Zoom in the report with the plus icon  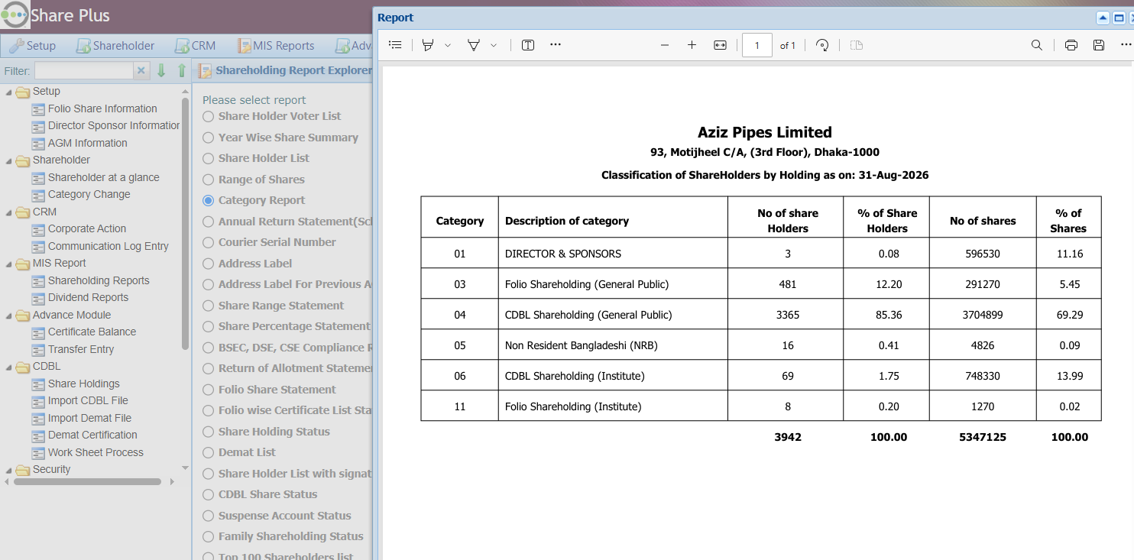point(692,45)
